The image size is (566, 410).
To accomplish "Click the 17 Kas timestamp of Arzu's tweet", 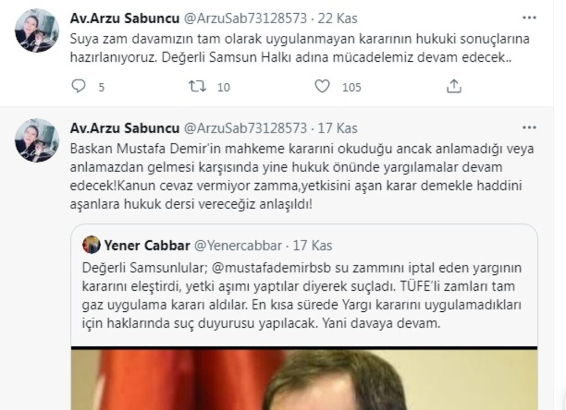I will (x=338, y=128).
